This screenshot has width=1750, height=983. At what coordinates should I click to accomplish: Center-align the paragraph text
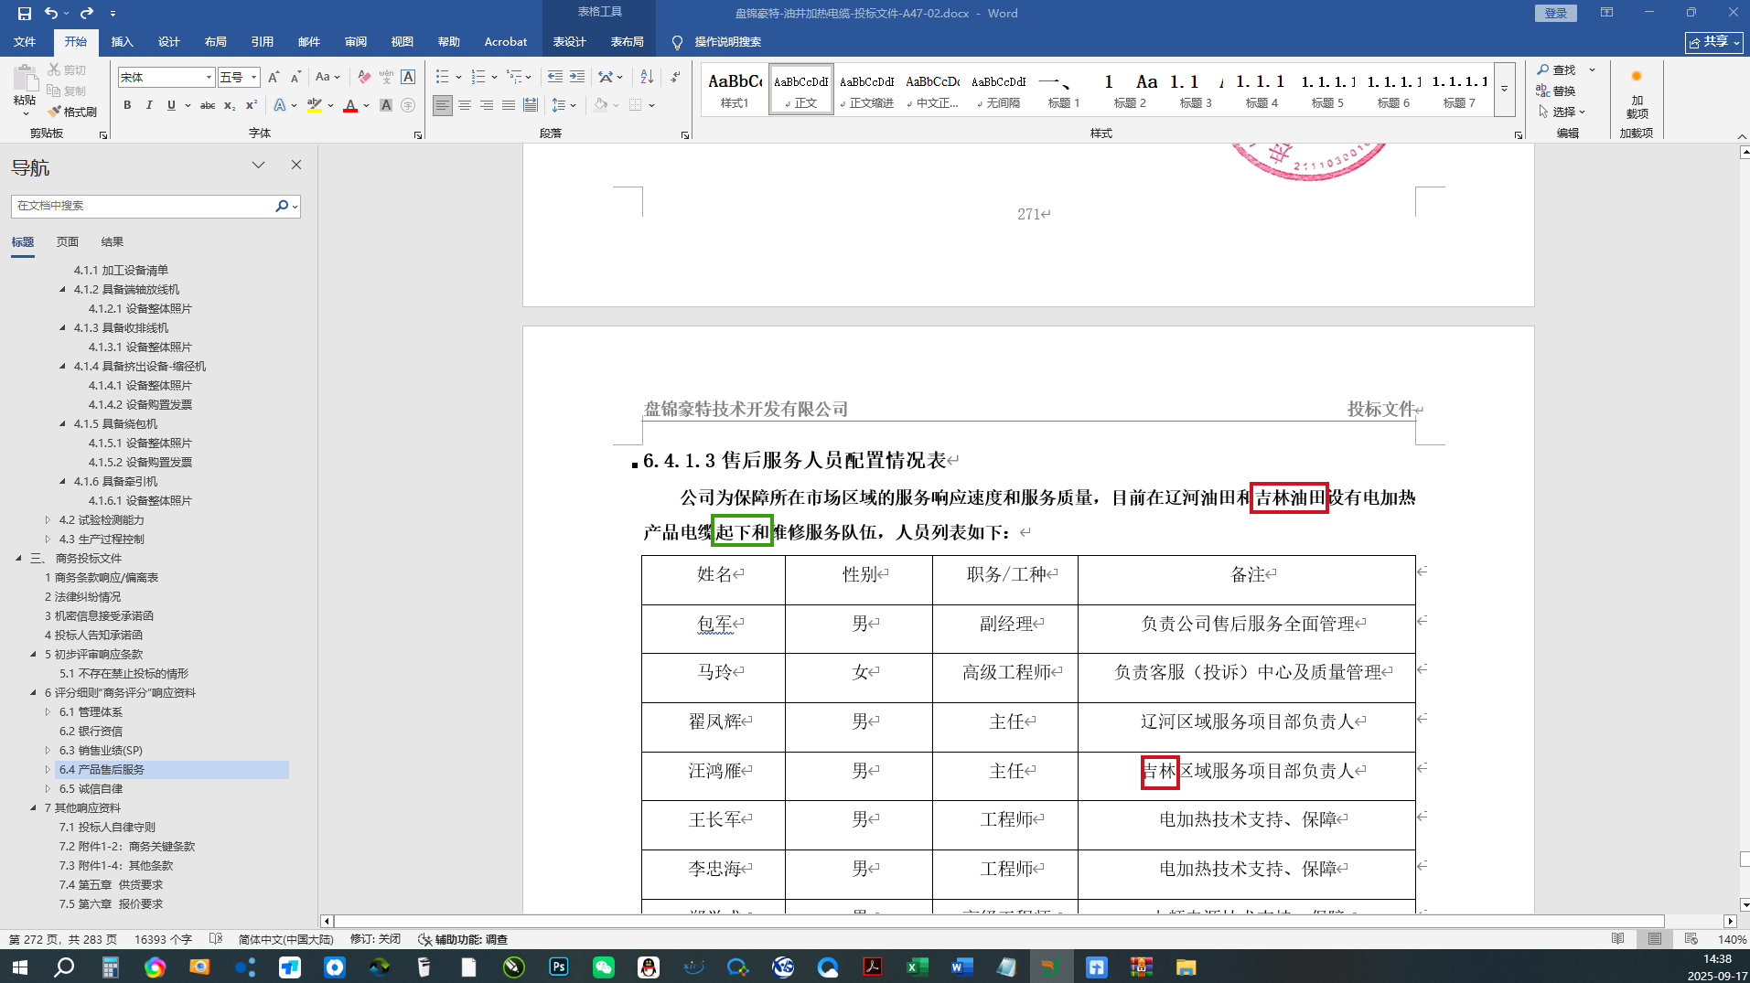(465, 105)
